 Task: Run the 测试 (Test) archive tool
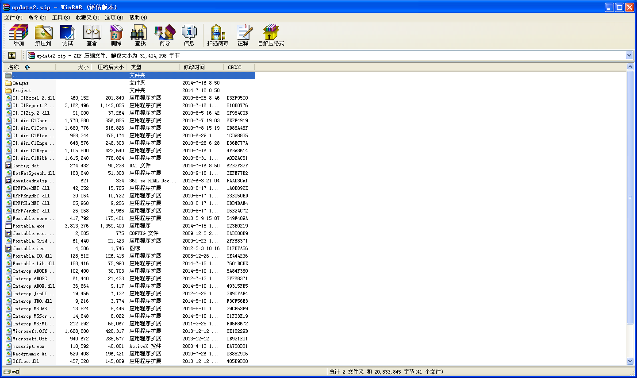click(x=67, y=35)
